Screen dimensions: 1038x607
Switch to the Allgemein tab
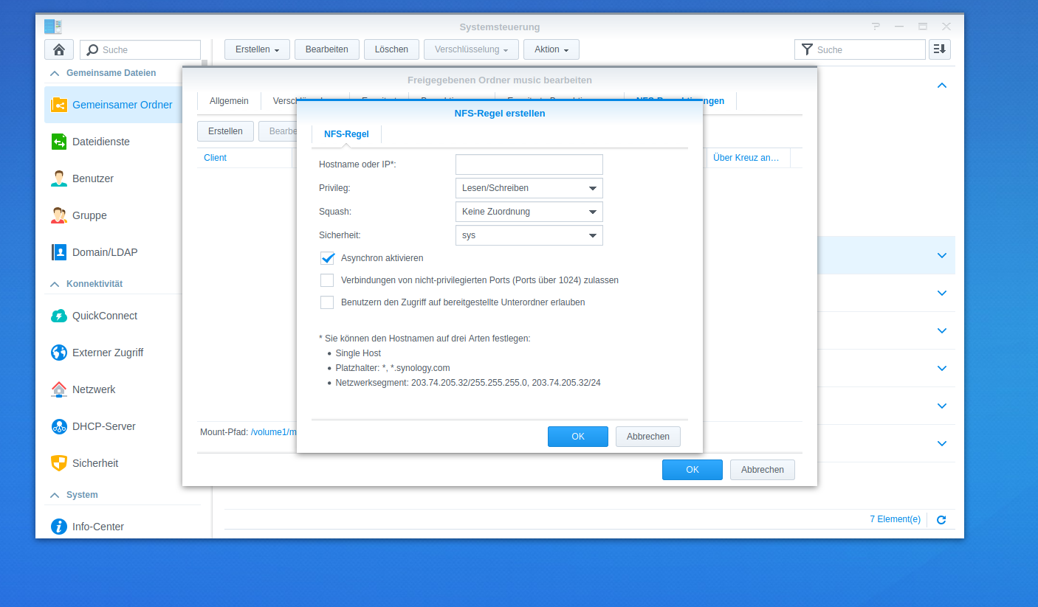[229, 101]
